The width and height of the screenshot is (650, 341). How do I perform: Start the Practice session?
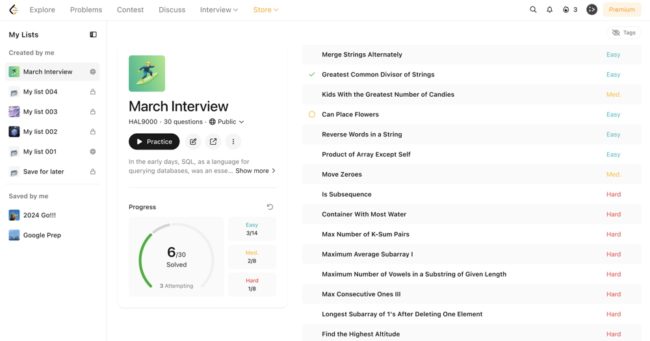pos(154,142)
